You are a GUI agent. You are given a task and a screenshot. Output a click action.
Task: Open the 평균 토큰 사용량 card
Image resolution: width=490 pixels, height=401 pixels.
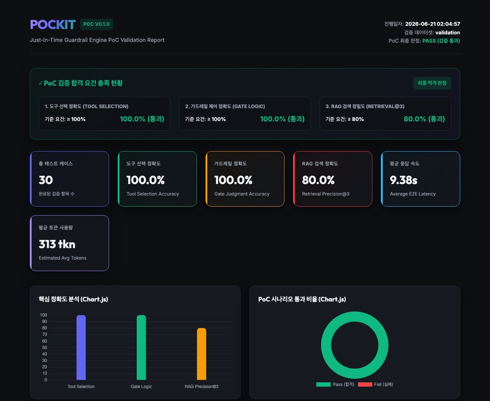pyautogui.click(x=69, y=243)
